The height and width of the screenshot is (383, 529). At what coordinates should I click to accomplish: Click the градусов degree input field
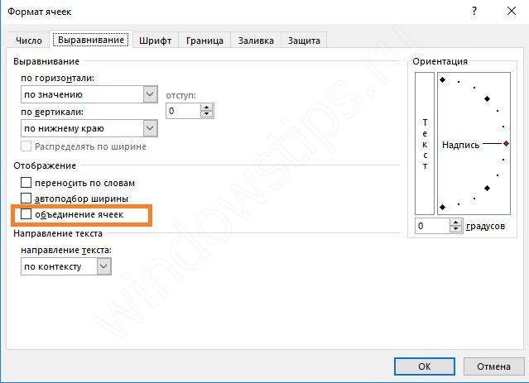(x=432, y=226)
